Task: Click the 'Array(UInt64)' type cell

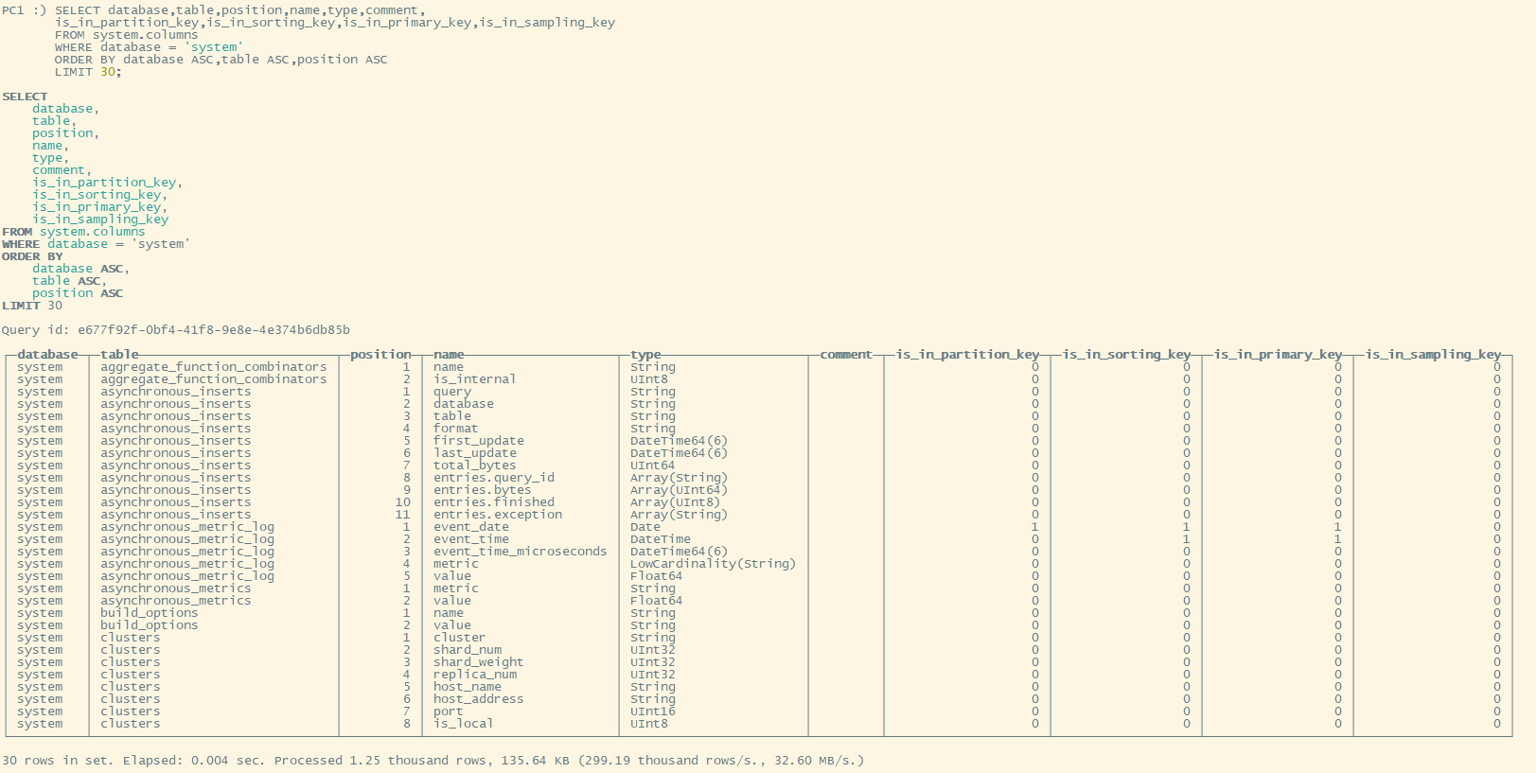Action: pyautogui.click(x=680, y=490)
